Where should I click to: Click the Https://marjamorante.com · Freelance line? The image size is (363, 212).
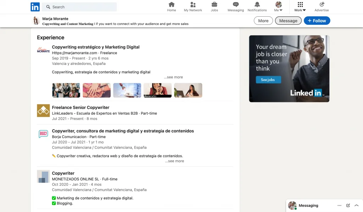click(x=84, y=53)
